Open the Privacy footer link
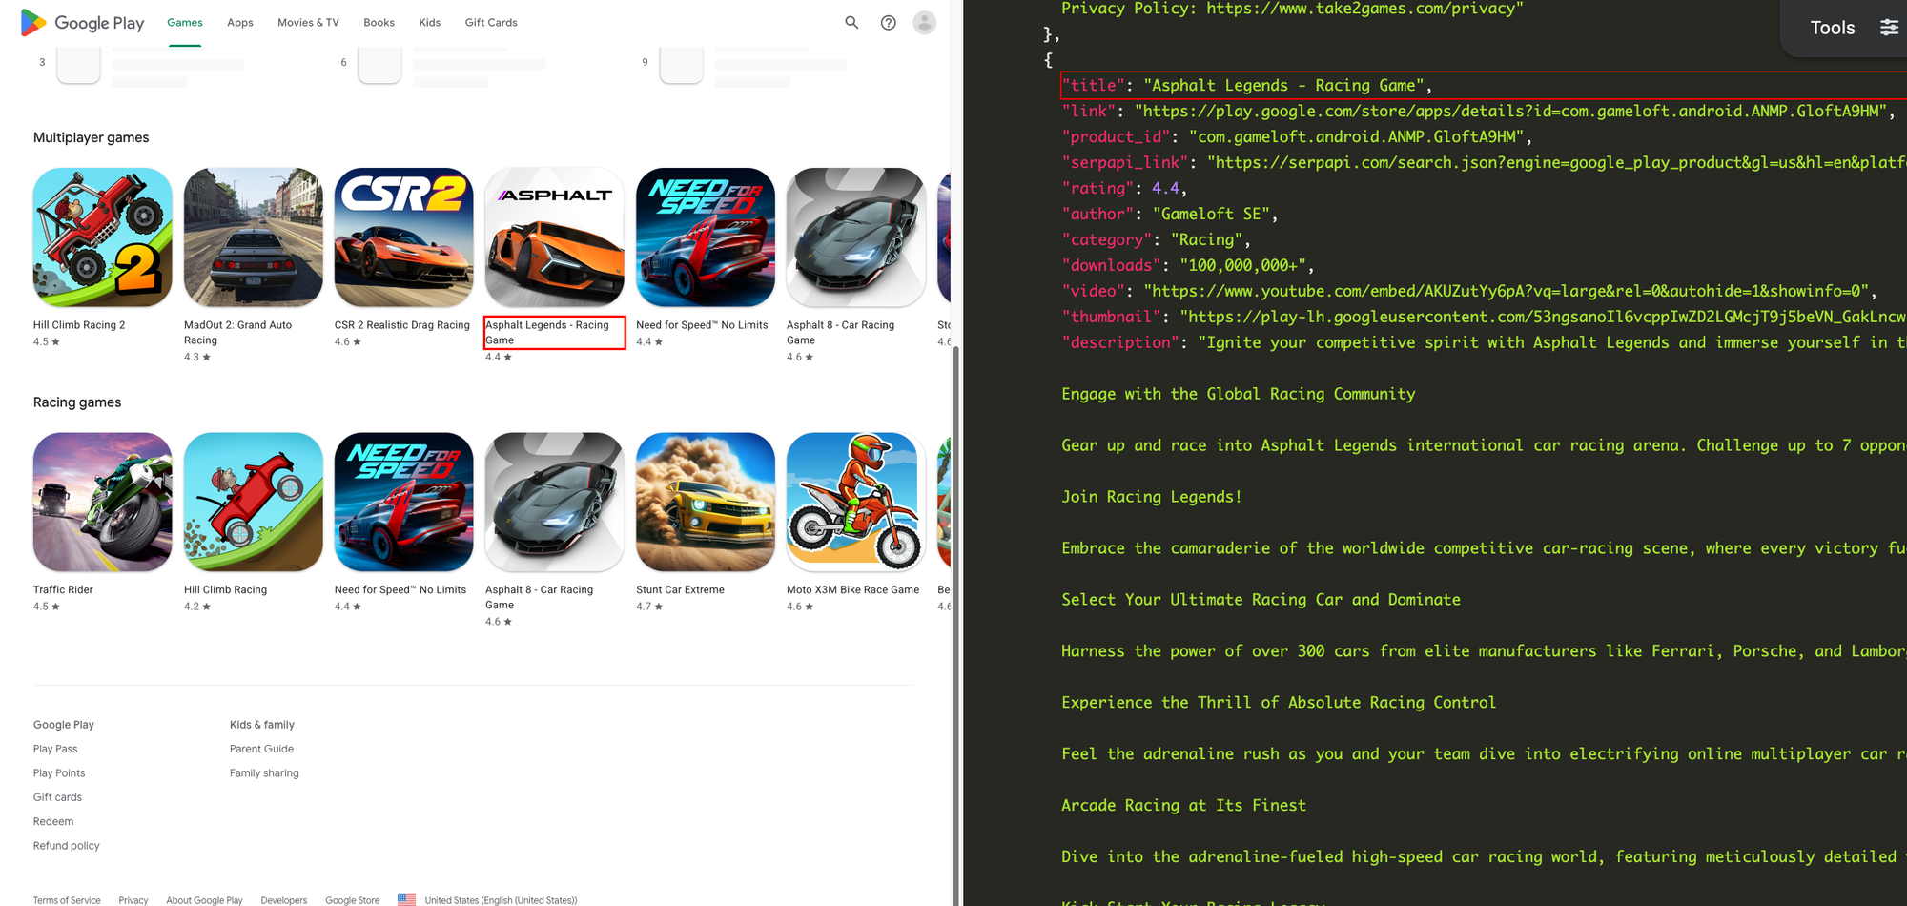This screenshot has width=1907, height=906. point(133,900)
